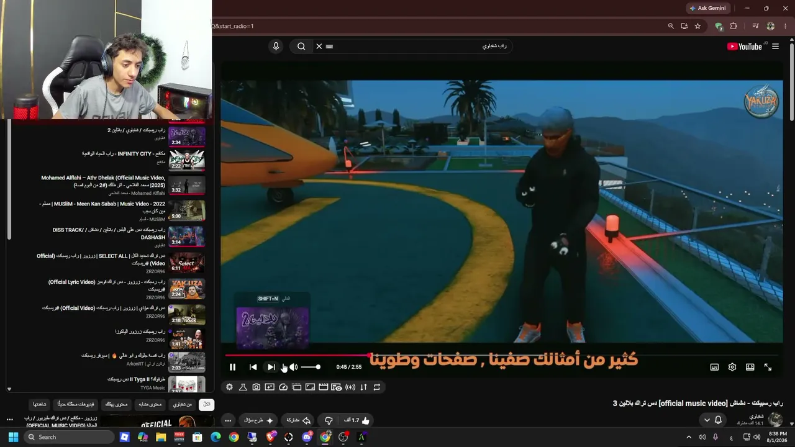Open Discord from the taskbar
795x447 pixels.
click(307, 437)
